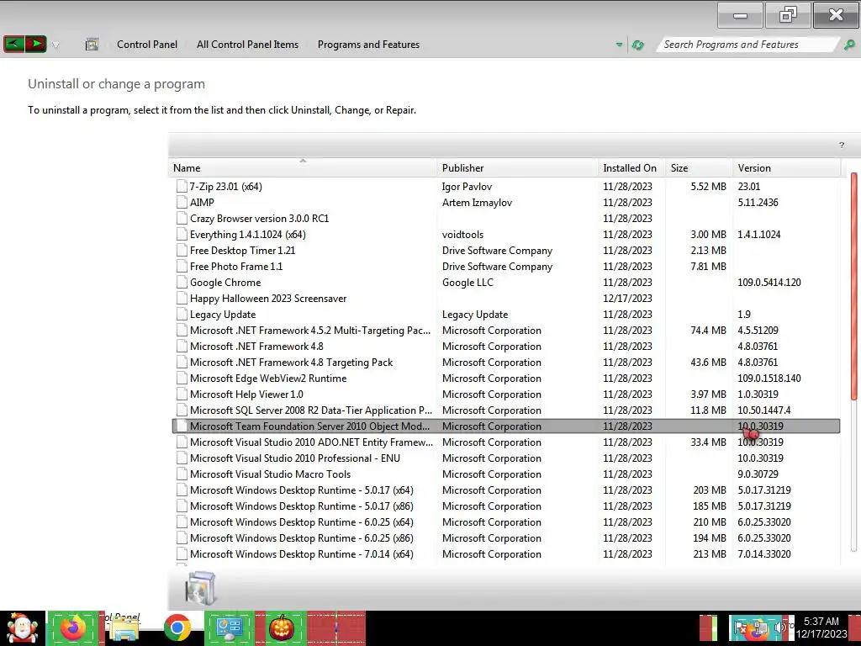Image resolution: width=861 pixels, height=646 pixels.
Task: Focus the Search Programs and Features box
Action: click(x=747, y=45)
